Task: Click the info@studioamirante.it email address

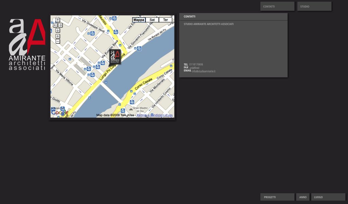Action: (x=204, y=71)
